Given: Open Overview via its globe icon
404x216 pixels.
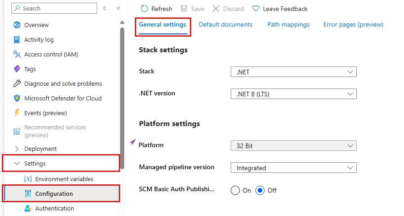Looking at the screenshot, I should [17, 25].
